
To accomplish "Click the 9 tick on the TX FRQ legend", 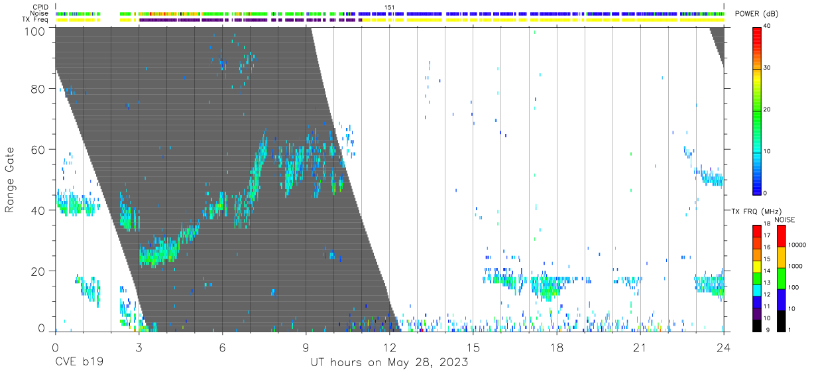I will click(768, 329).
